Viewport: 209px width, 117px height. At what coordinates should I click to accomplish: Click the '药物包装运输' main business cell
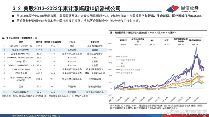tap(95, 79)
